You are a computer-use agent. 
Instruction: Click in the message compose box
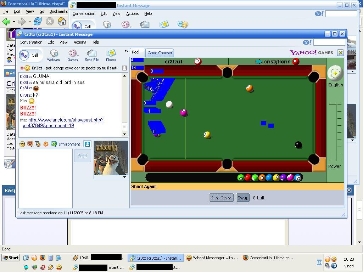click(x=45, y=178)
